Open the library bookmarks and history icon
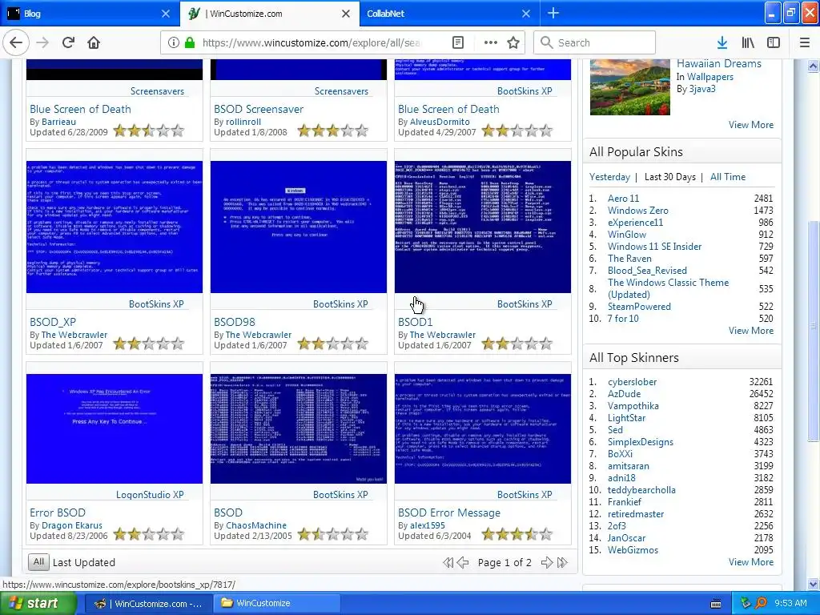Viewport: 820px width, 615px height. pos(748,43)
